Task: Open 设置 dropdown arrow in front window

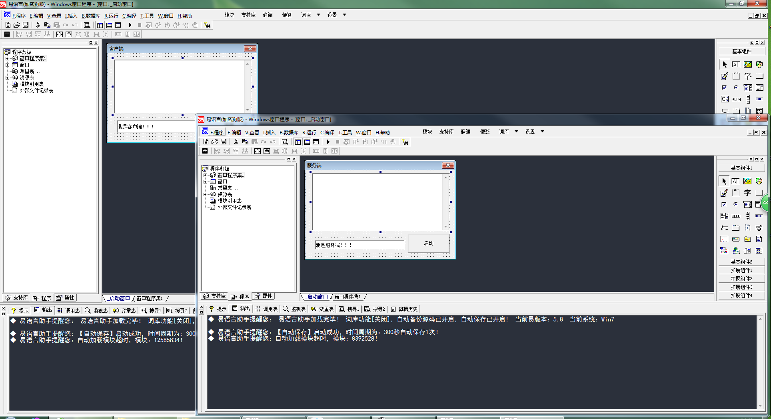Action: coord(543,132)
